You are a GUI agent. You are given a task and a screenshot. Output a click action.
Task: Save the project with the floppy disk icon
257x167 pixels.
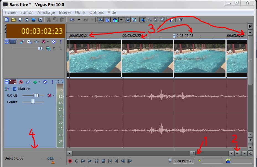[20, 20]
